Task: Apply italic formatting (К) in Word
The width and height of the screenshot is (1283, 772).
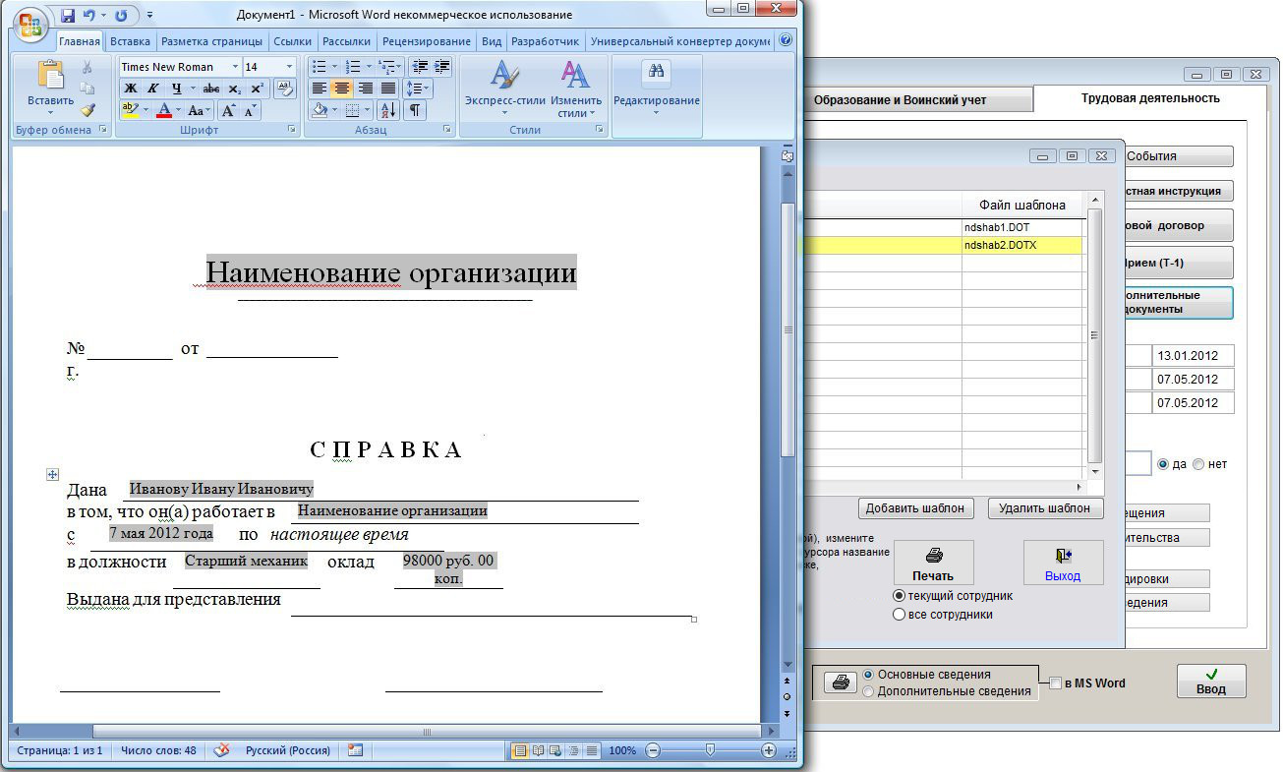Action: point(153,89)
